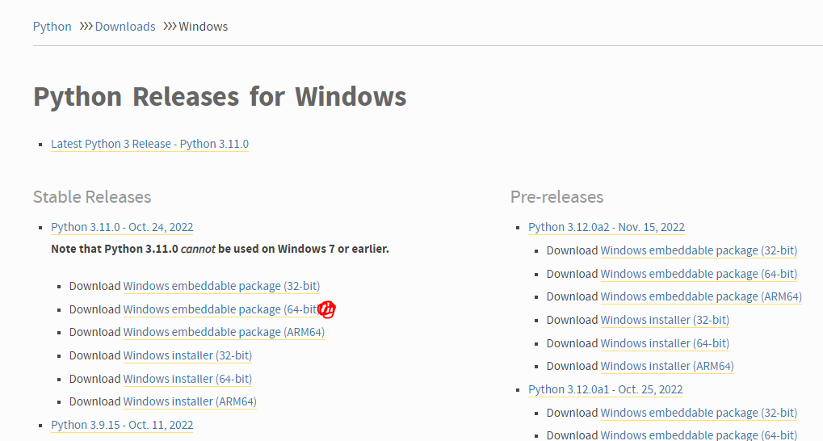Download 3.12.0a2 Windows embeddable package (ARM64)
823x441 pixels.
tap(701, 296)
